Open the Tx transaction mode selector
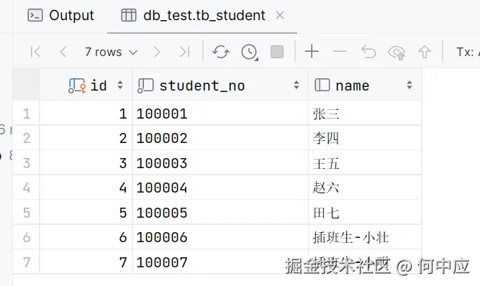Image resolution: width=480 pixels, height=286 pixels. (468, 52)
